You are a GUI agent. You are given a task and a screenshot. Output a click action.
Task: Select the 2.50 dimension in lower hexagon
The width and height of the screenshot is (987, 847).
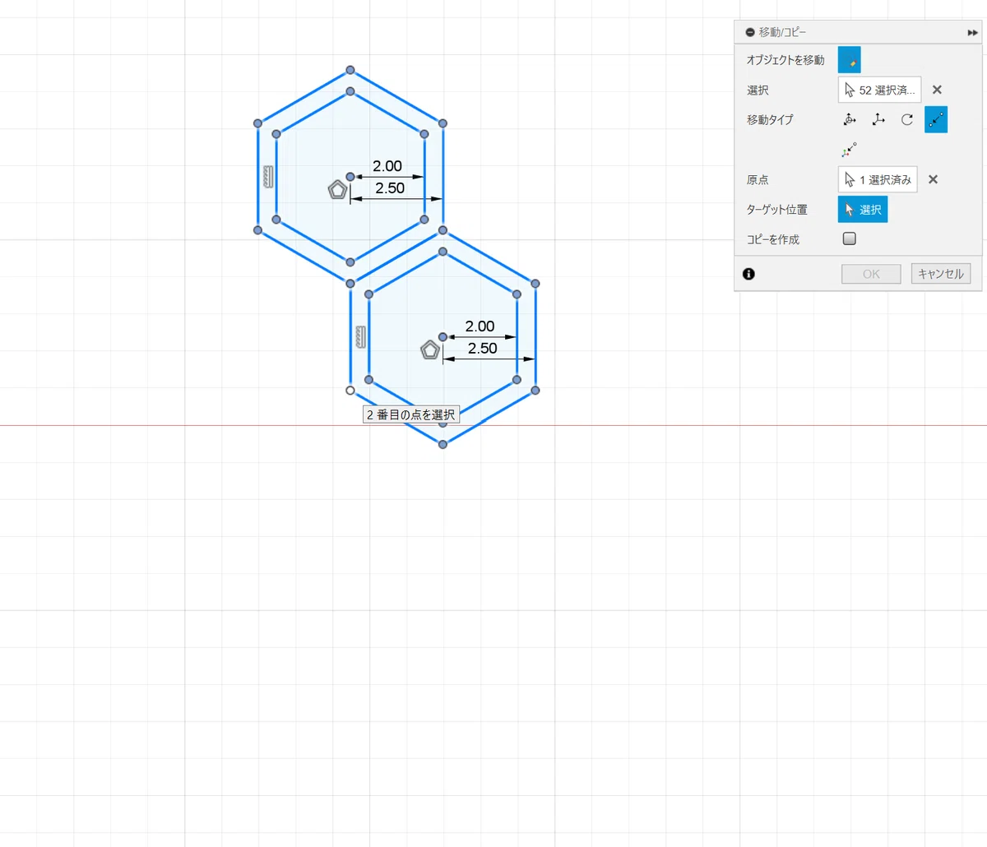click(483, 349)
